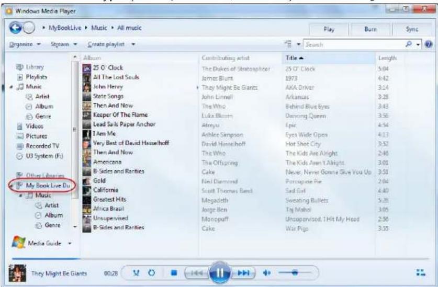
Task: Click into the Search field
Action: click(353, 44)
